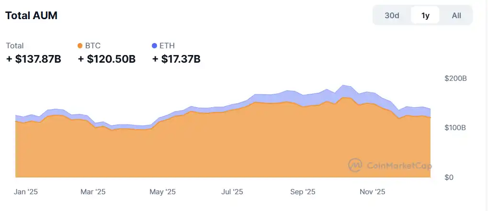488x211 pixels.
Task: Click the Sep '25 axis label
Action: 303,192
